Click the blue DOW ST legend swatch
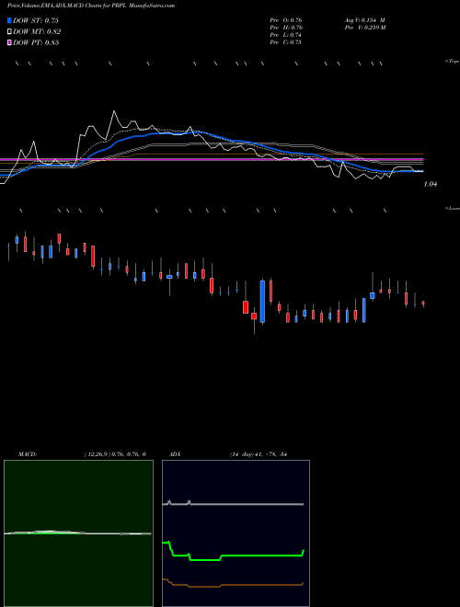Screen dimensions: 460x607 [x=9, y=20]
